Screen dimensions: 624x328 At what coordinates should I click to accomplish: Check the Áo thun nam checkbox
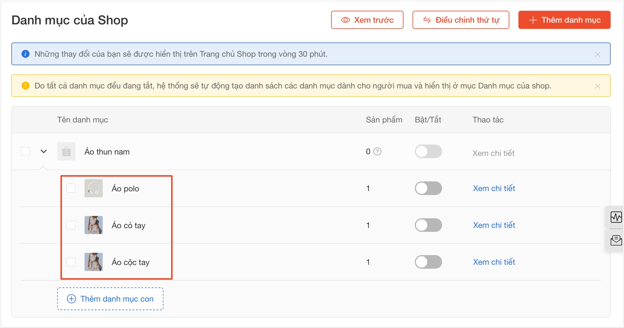[25, 151]
